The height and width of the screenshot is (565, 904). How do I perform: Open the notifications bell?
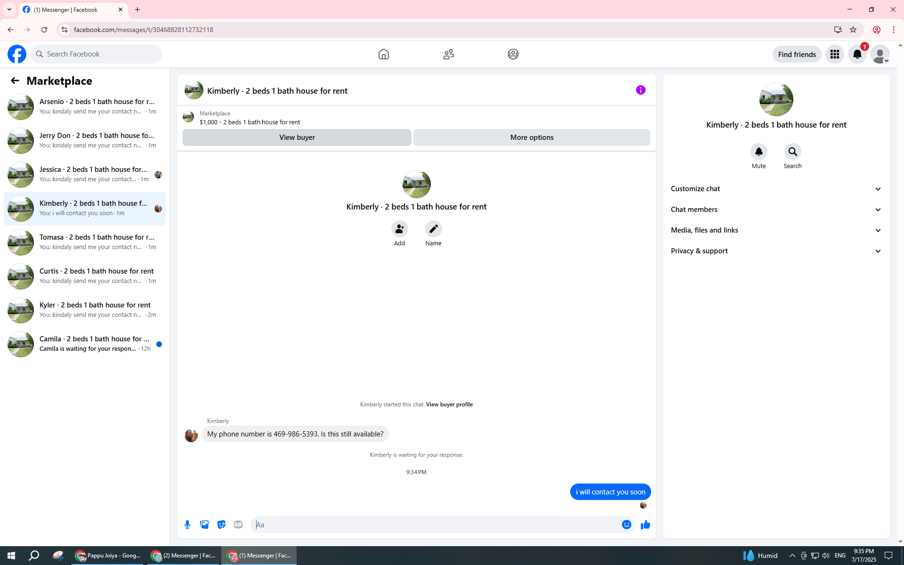[857, 54]
